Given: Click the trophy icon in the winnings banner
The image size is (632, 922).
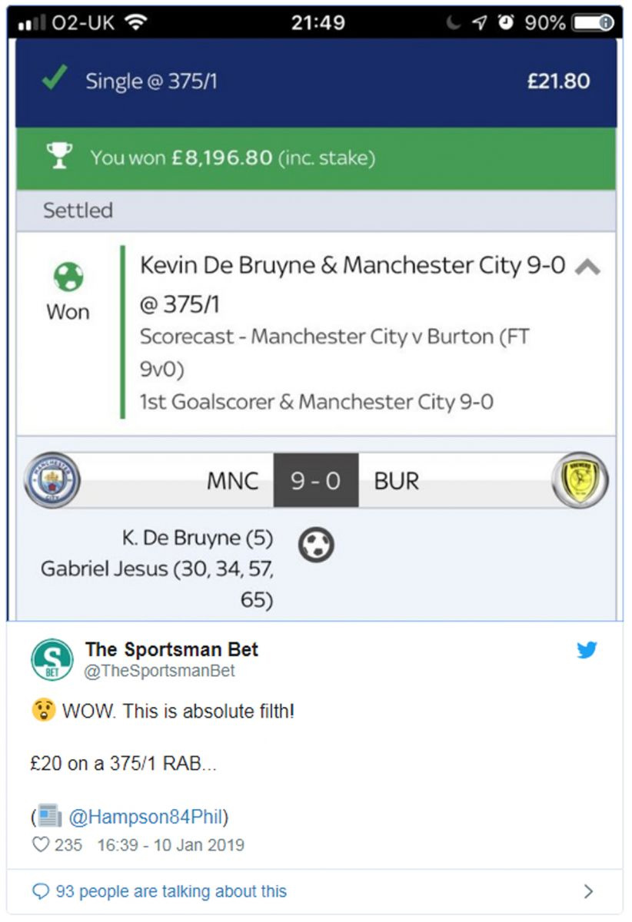Looking at the screenshot, I should pyautogui.click(x=58, y=157).
